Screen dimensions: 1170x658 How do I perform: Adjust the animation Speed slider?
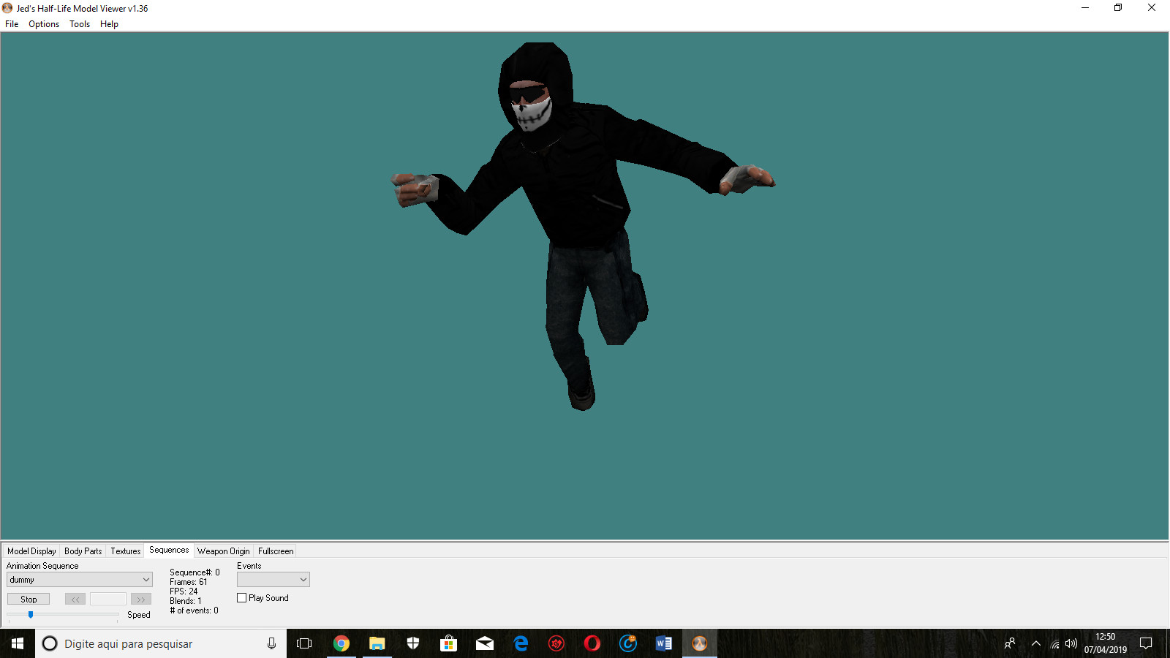click(31, 614)
